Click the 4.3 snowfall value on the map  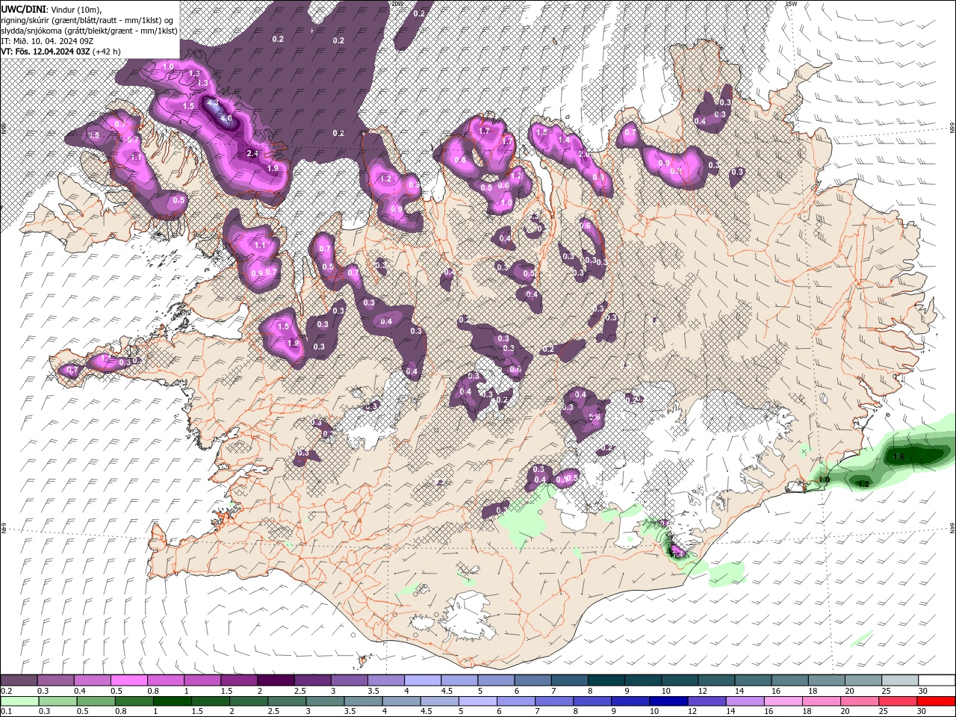212,102
